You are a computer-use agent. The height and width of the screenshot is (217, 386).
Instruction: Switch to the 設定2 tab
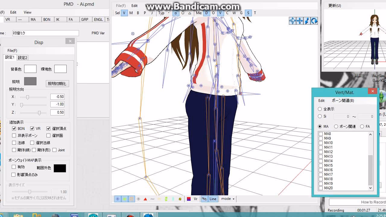23,58
